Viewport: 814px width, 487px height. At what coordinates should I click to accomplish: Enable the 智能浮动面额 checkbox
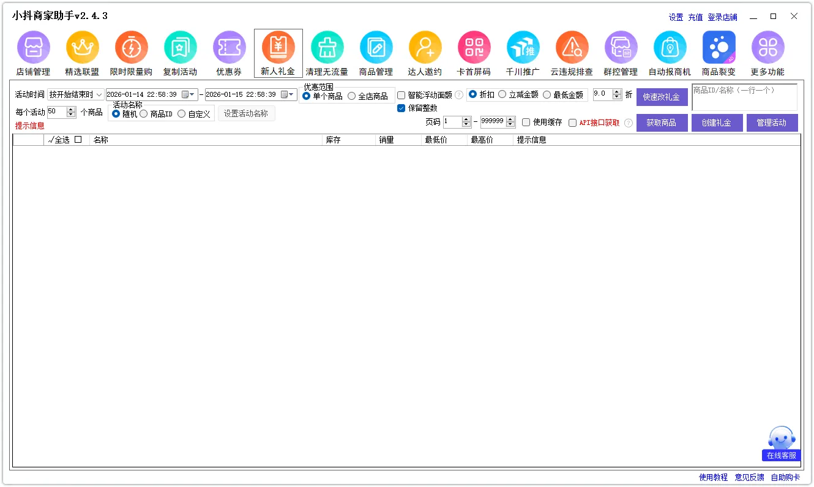(x=401, y=95)
